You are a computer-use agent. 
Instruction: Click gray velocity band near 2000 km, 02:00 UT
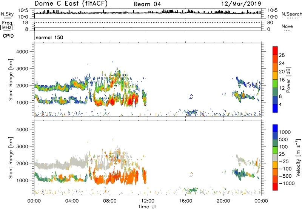click(x=53, y=166)
